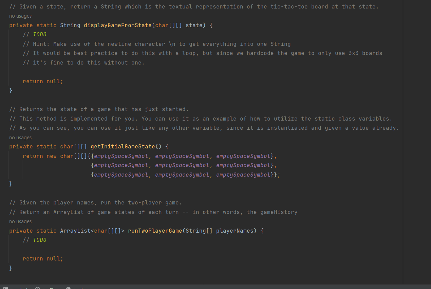Click the 'Returns the state of a game' comment
431x289 pixels.
pyautogui.click(x=99, y=109)
